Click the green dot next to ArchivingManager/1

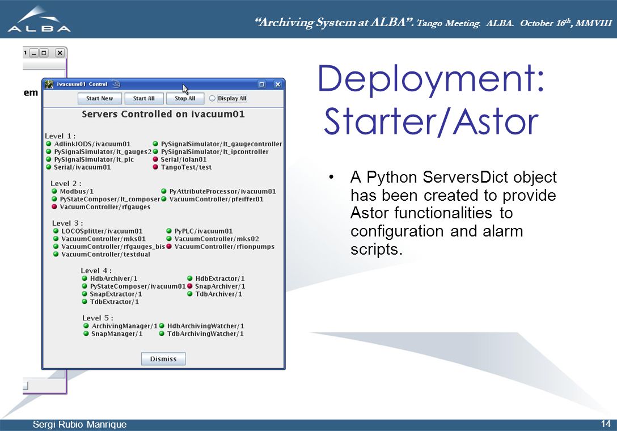(86, 326)
